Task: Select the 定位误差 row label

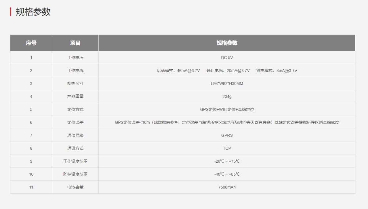Action: point(75,122)
